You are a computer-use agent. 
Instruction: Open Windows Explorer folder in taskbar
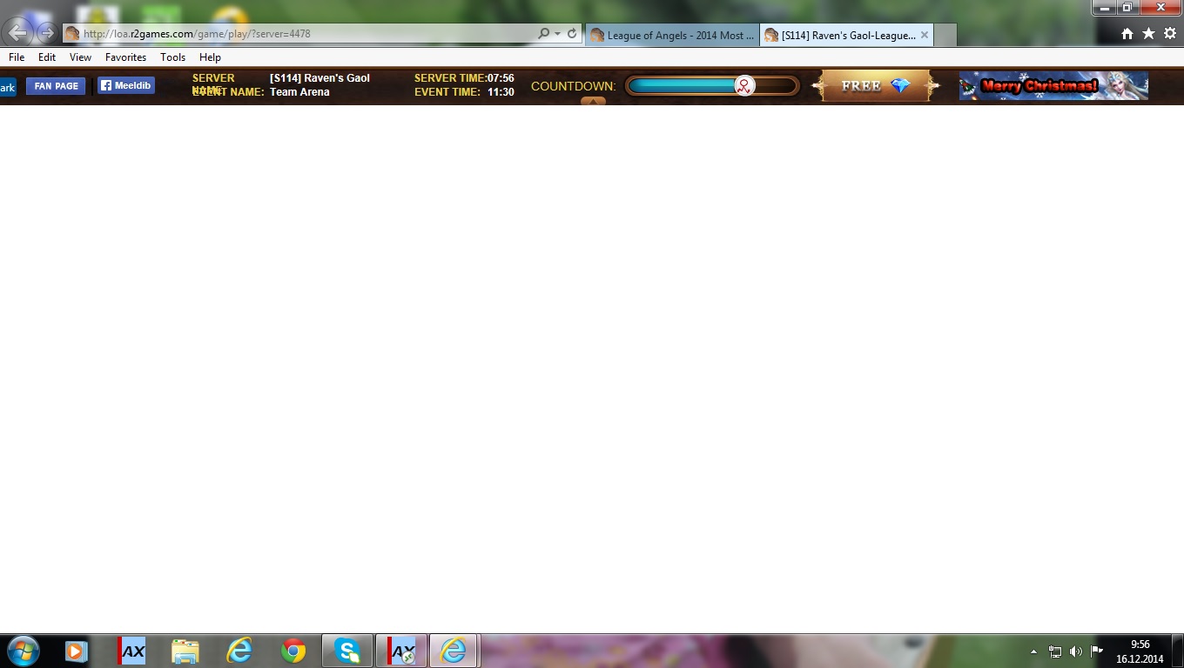pyautogui.click(x=185, y=651)
